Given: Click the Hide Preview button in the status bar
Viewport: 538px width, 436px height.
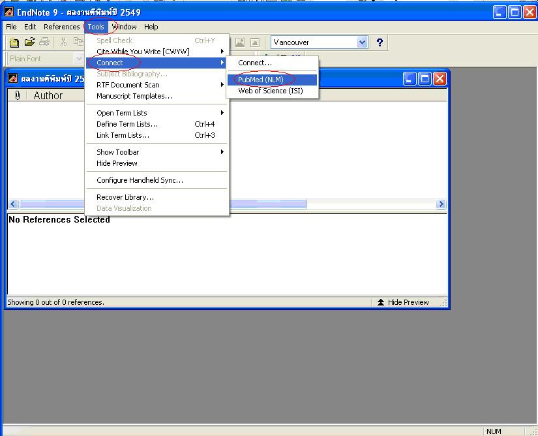Looking at the screenshot, I should click(x=403, y=302).
